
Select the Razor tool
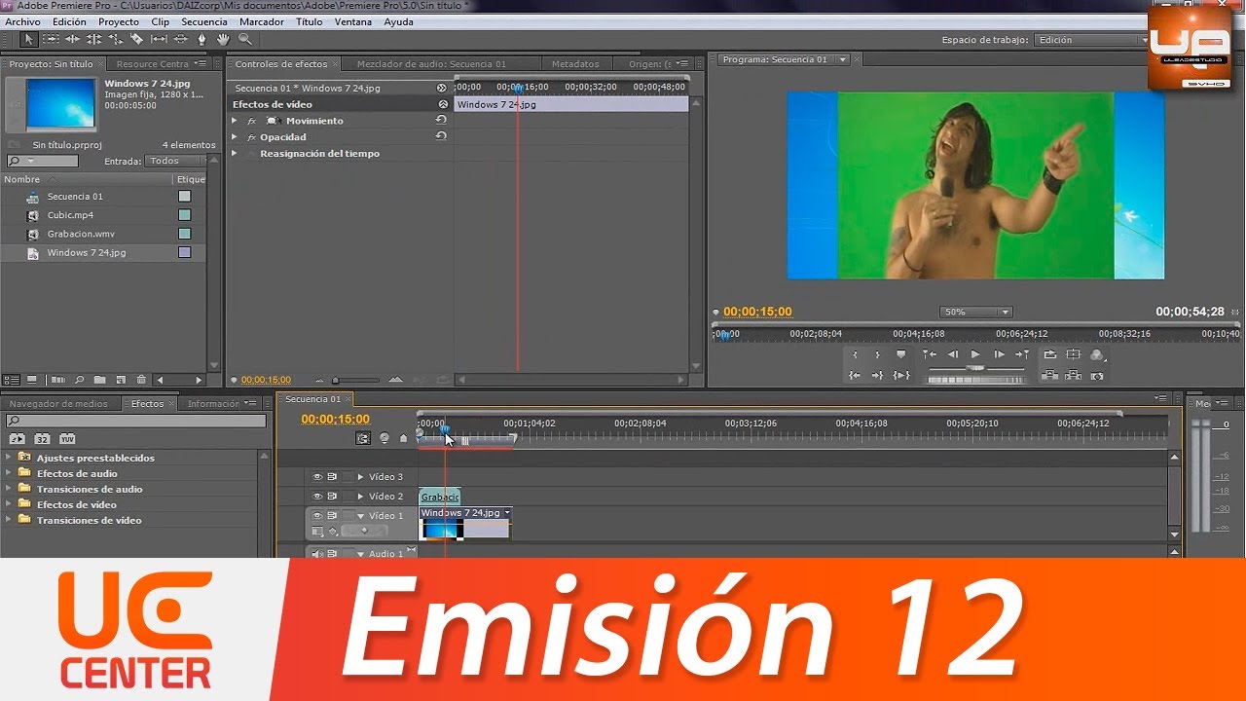coord(136,39)
